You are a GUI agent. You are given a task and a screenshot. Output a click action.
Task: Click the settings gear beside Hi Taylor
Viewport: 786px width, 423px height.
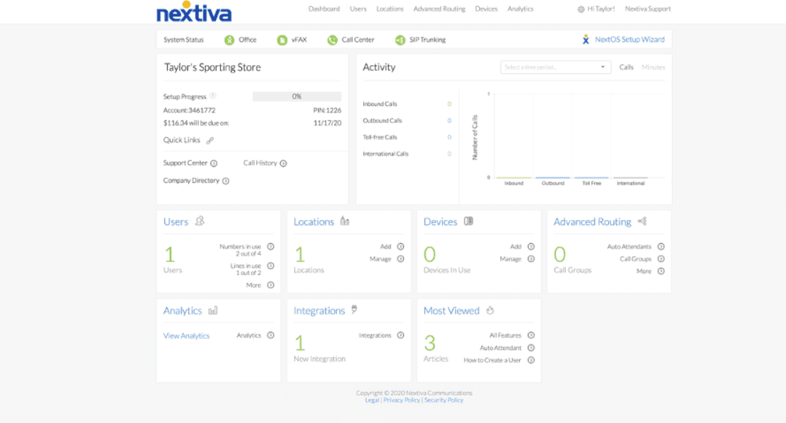[x=581, y=9]
